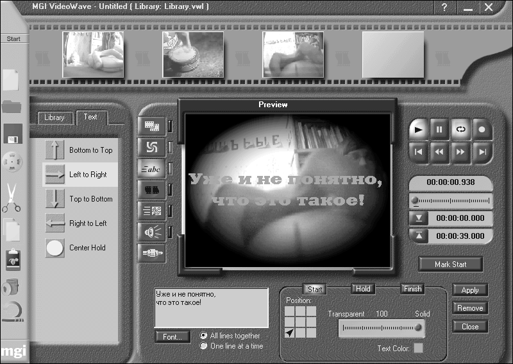Rewind the preview video
Screen dimensions: 513x364
tap(439, 152)
